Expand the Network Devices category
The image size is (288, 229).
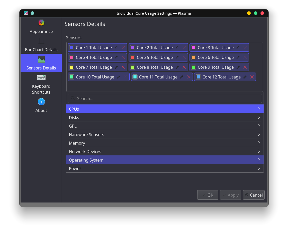click(165, 151)
